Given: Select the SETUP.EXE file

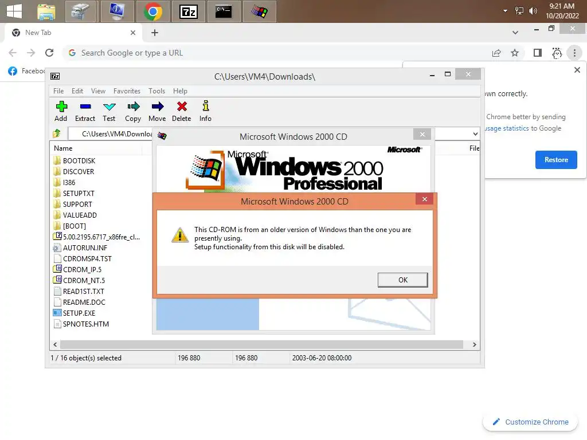Looking at the screenshot, I should pyautogui.click(x=75, y=313).
